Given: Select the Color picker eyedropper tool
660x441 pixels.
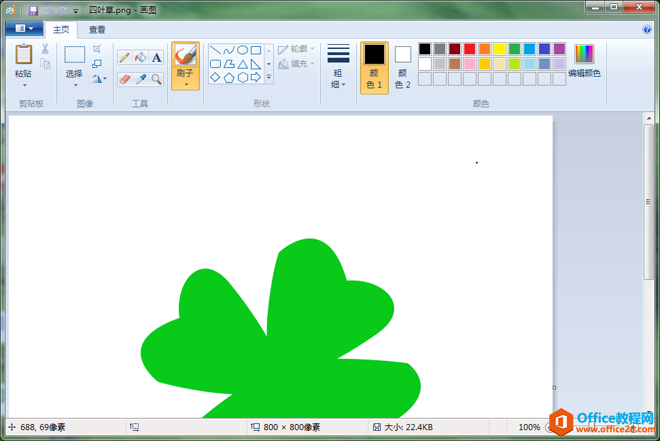Looking at the screenshot, I should pyautogui.click(x=141, y=79).
